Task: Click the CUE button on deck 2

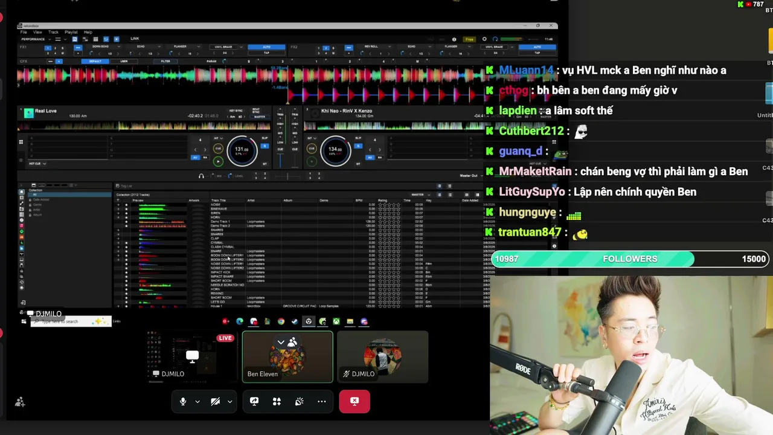Action: 312,149
